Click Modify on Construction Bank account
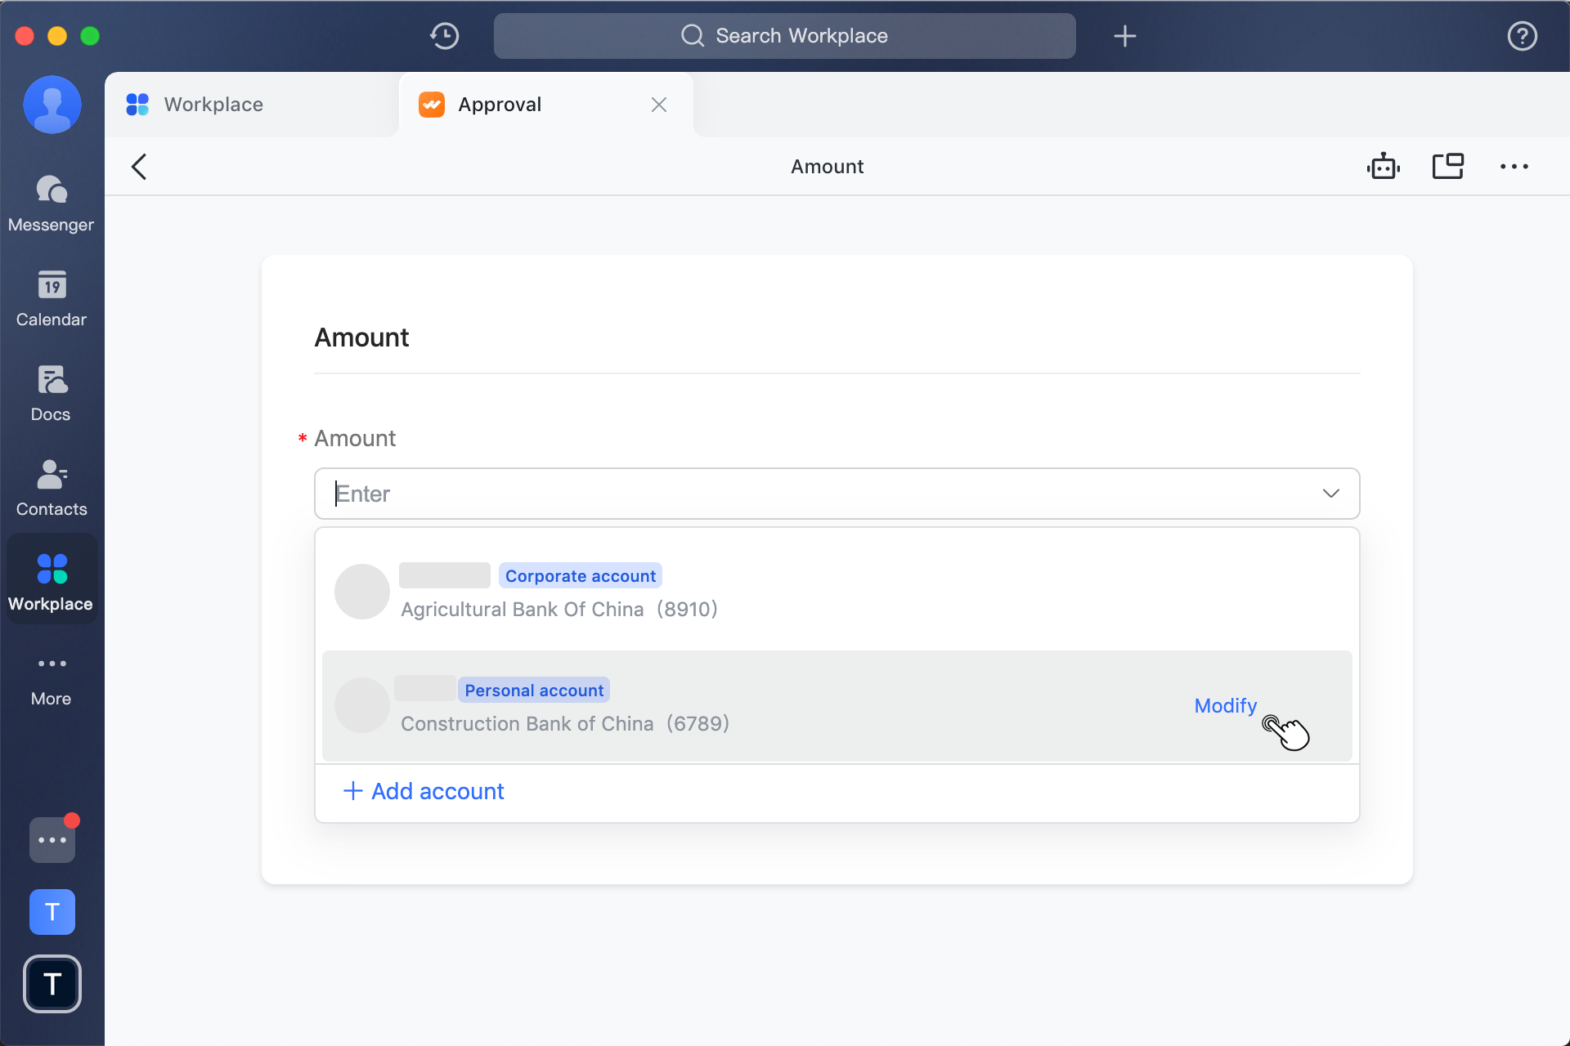This screenshot has width=1570, height=1046. [x=1224, y=705]
